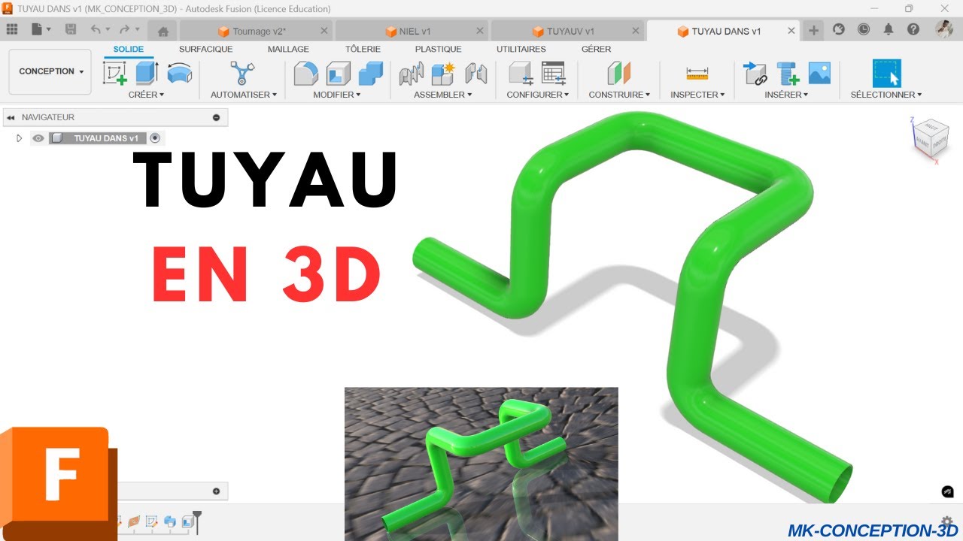Click the New Component icon in Assembler
The image size is (963, 541).
click(443, 74)
